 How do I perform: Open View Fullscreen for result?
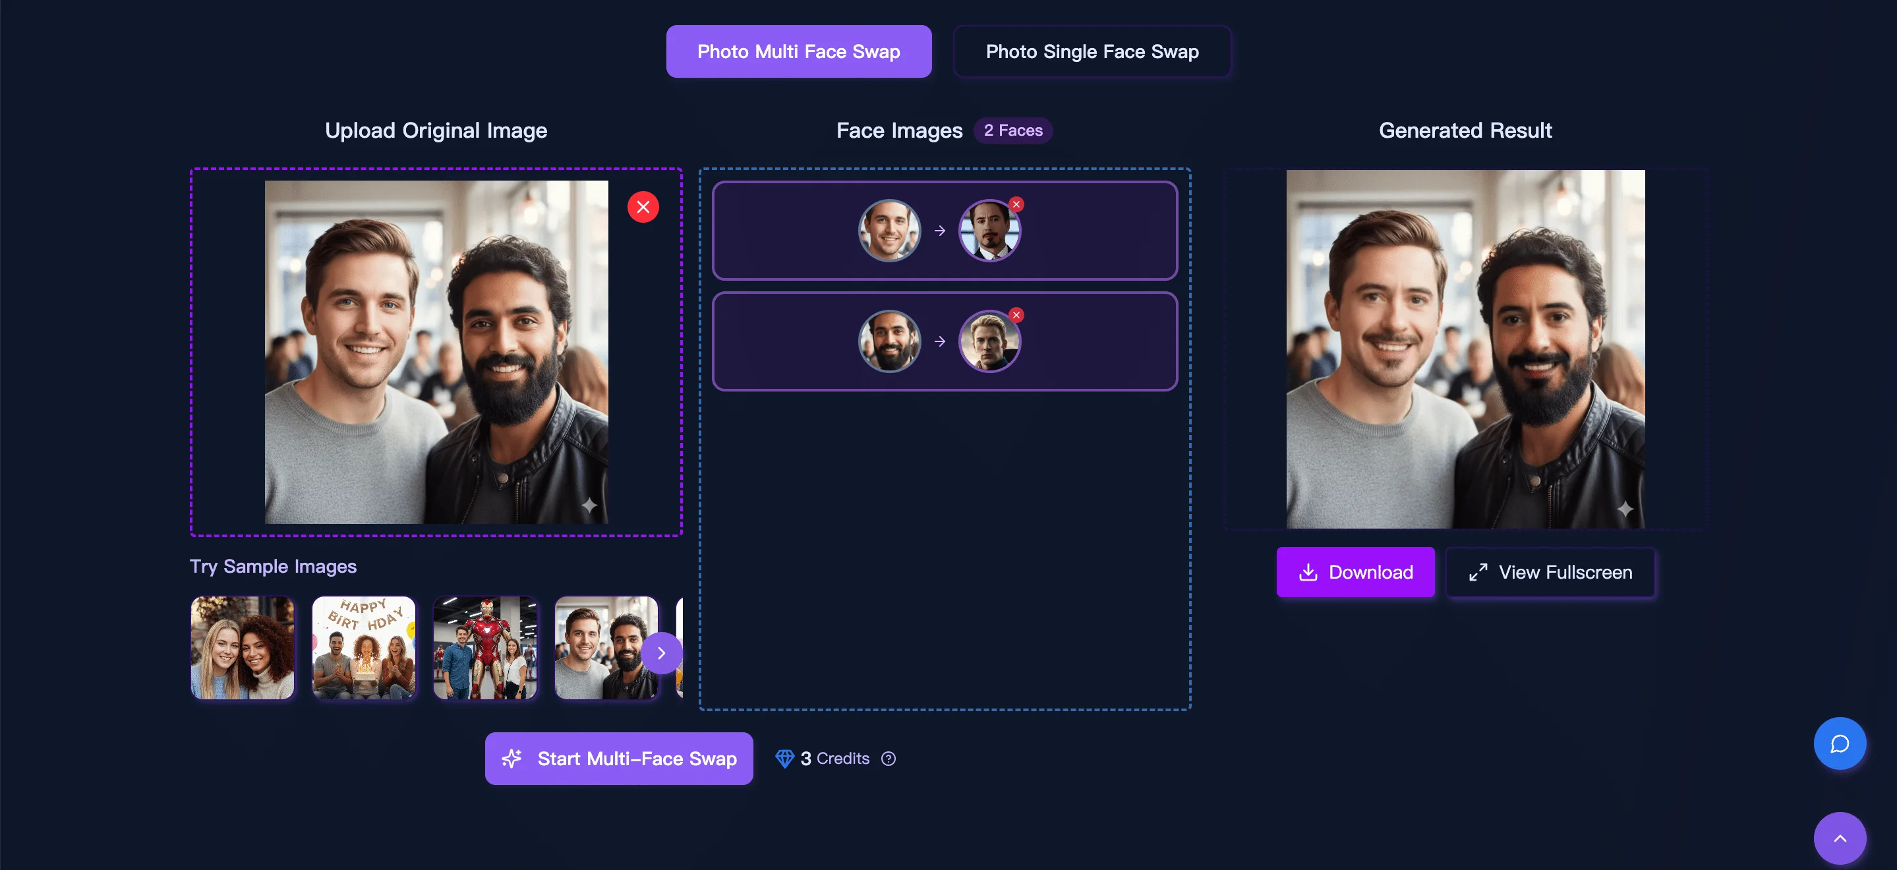tap(1550, 571)
